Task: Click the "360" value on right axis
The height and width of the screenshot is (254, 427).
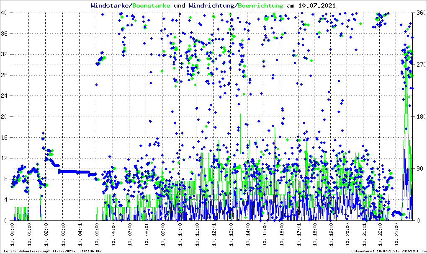Action: (421, 13)
